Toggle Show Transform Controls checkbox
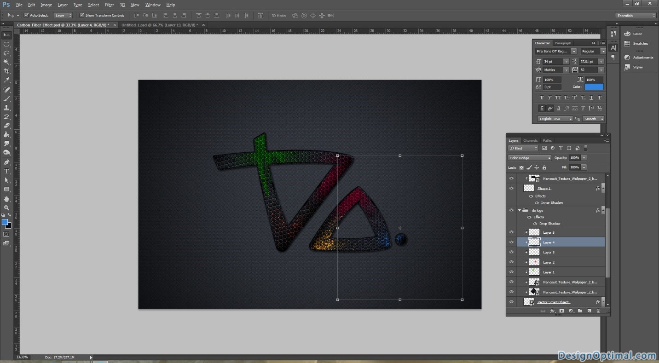Image resolution: width=659 pixels, height=363 pixels. [x=82, y=15]
